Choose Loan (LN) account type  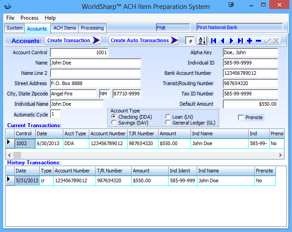coord(168,116)
